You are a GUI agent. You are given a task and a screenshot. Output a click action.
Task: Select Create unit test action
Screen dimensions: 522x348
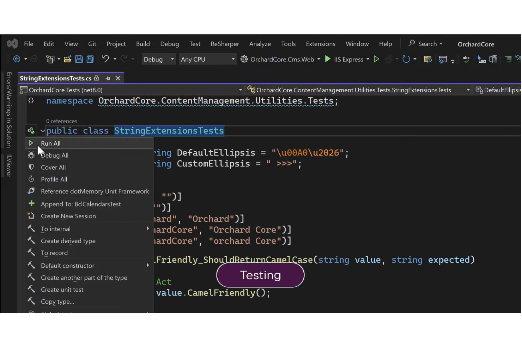89,289
